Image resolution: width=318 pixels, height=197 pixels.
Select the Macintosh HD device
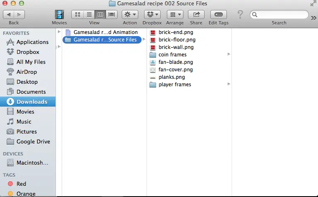pos(28,163)
